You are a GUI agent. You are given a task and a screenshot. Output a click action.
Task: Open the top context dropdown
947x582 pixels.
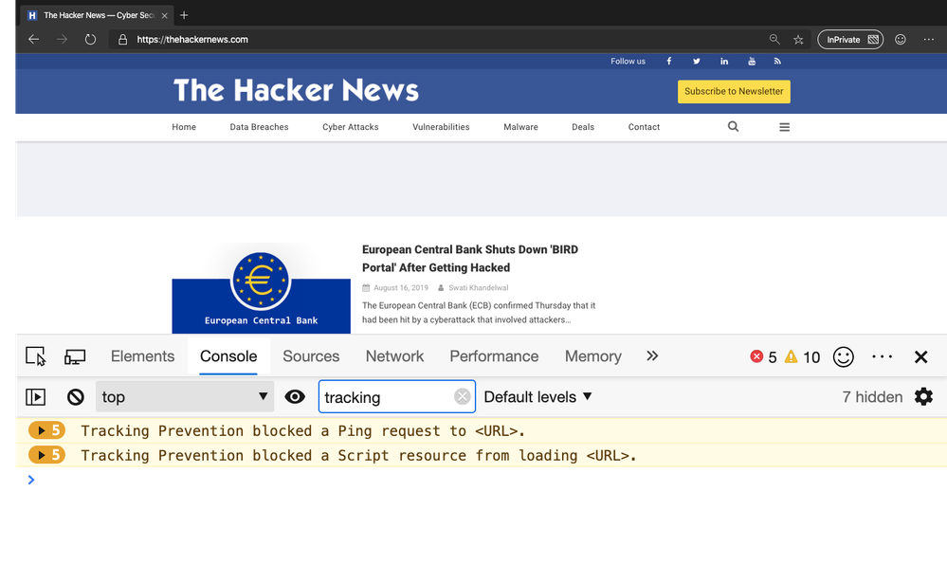(x=185, y=396)
